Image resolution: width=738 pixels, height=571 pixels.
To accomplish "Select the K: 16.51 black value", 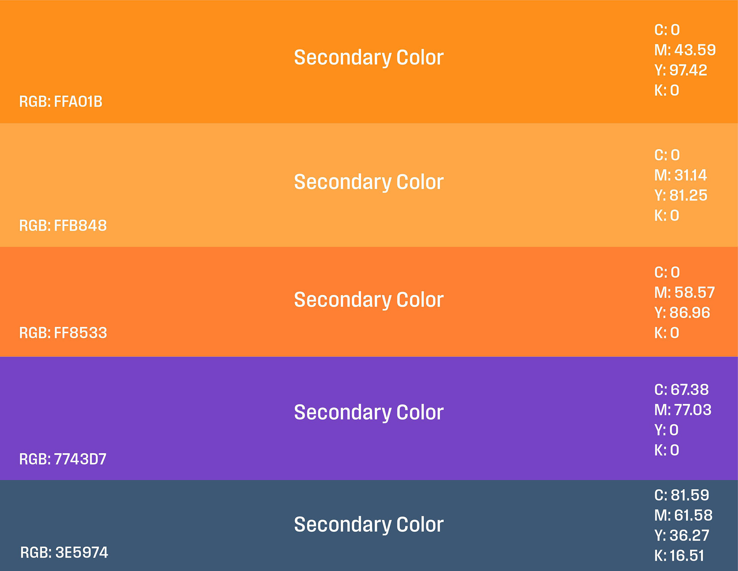I will tap(680, 556).
